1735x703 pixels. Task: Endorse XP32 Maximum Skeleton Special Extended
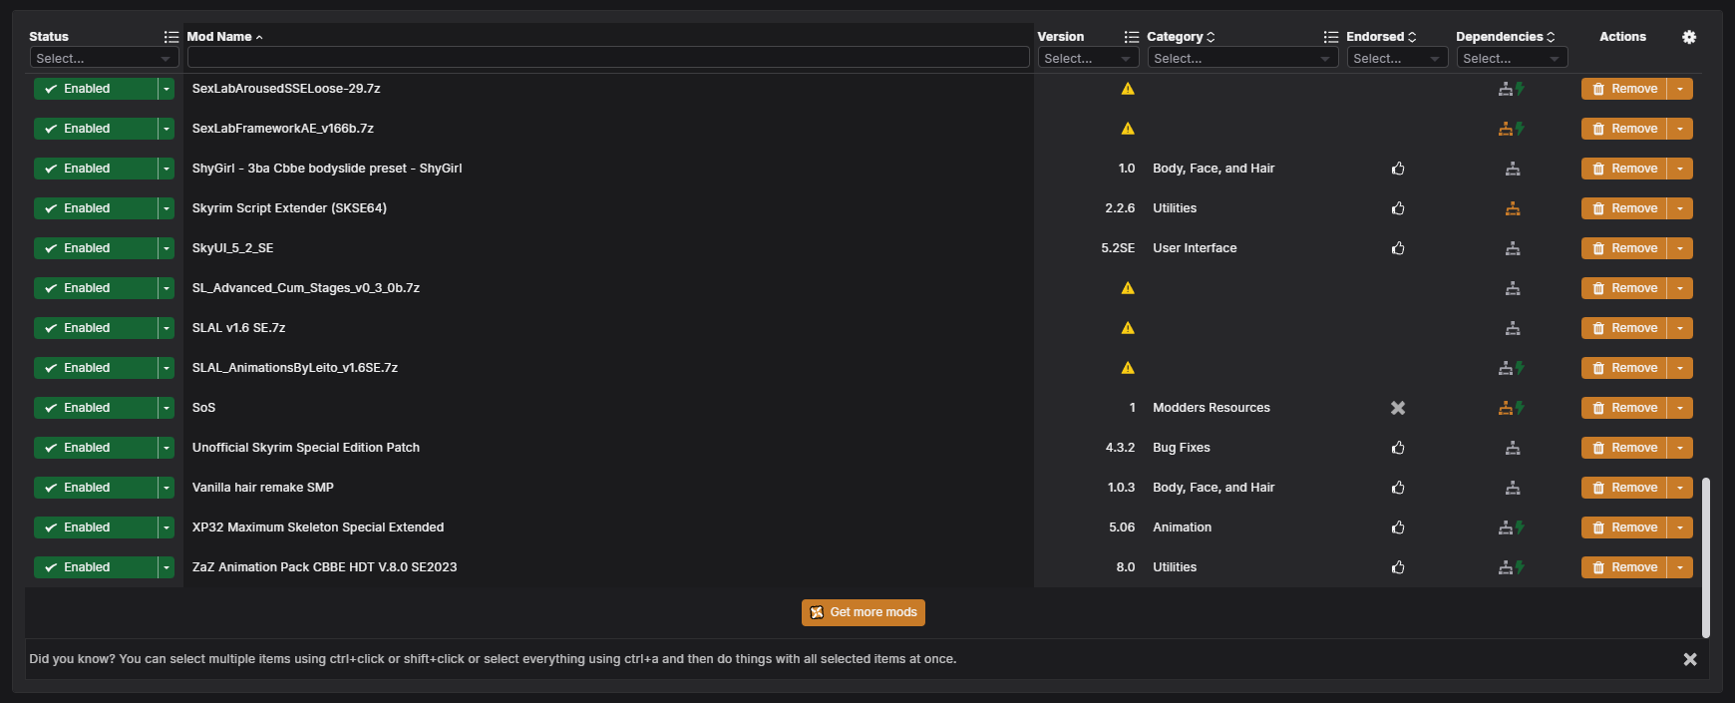1398,527
